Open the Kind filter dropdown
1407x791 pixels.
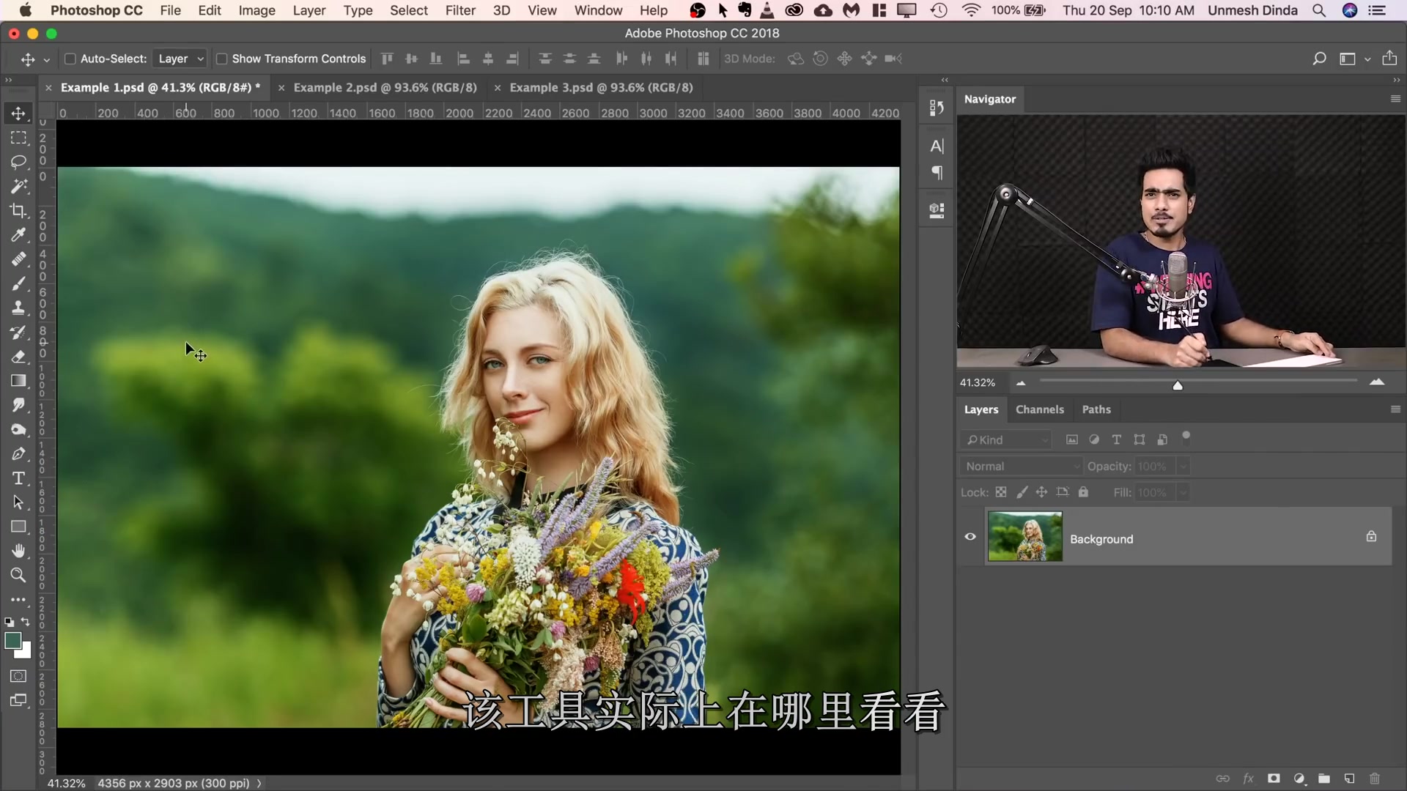1006,439
